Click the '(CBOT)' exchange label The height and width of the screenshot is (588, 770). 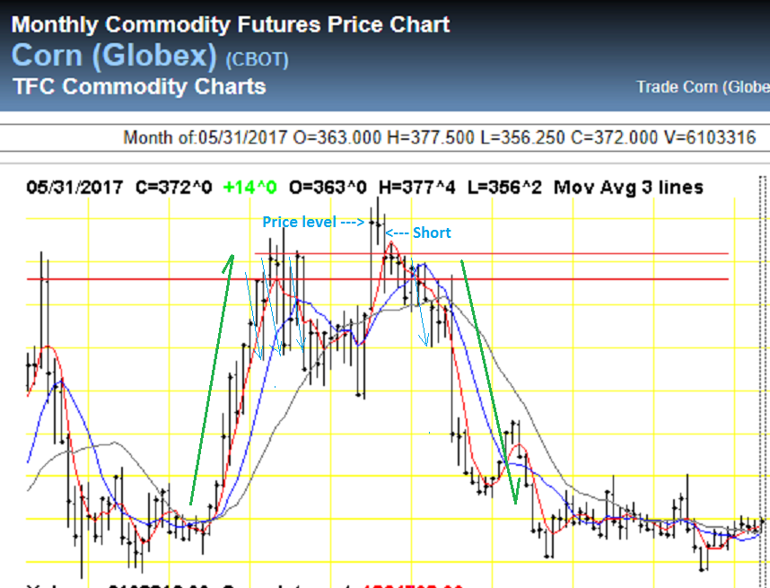coord(257,60)
